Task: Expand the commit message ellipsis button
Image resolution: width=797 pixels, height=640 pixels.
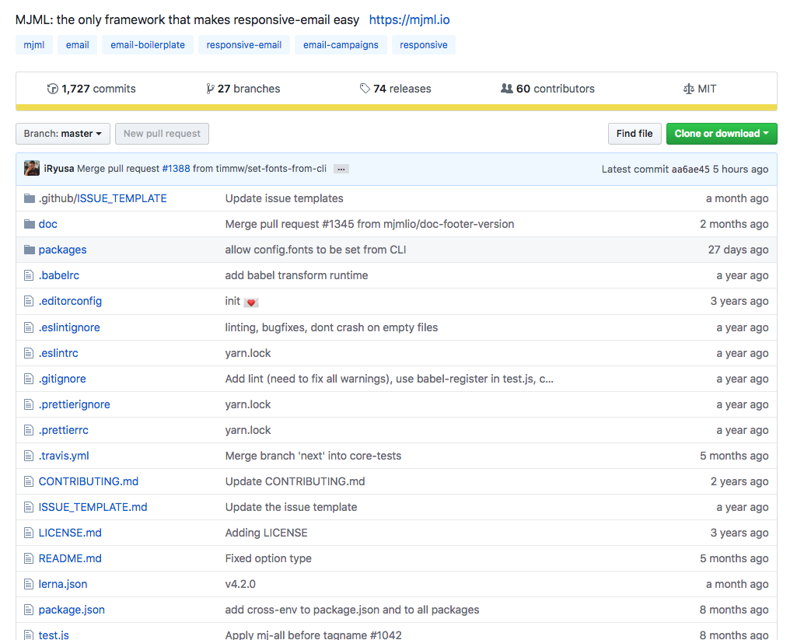Action: (x=341, y=169)
